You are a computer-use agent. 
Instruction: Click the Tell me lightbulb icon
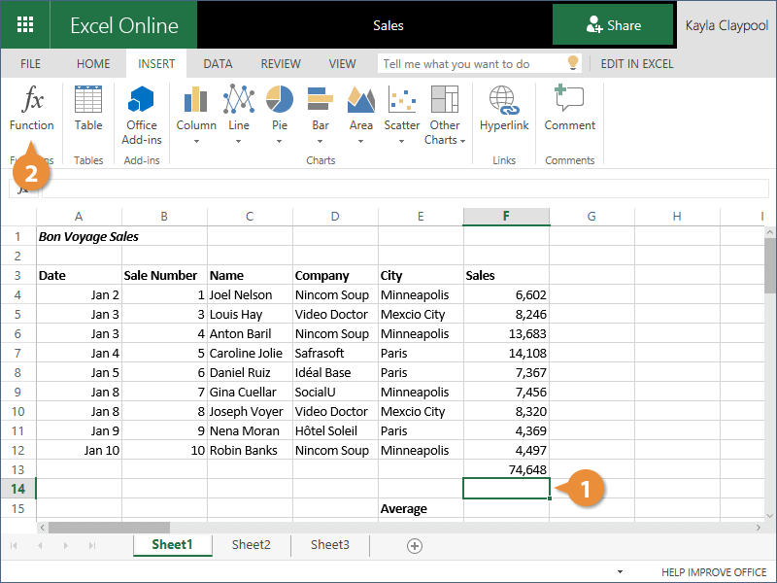(x=573, y=64)
